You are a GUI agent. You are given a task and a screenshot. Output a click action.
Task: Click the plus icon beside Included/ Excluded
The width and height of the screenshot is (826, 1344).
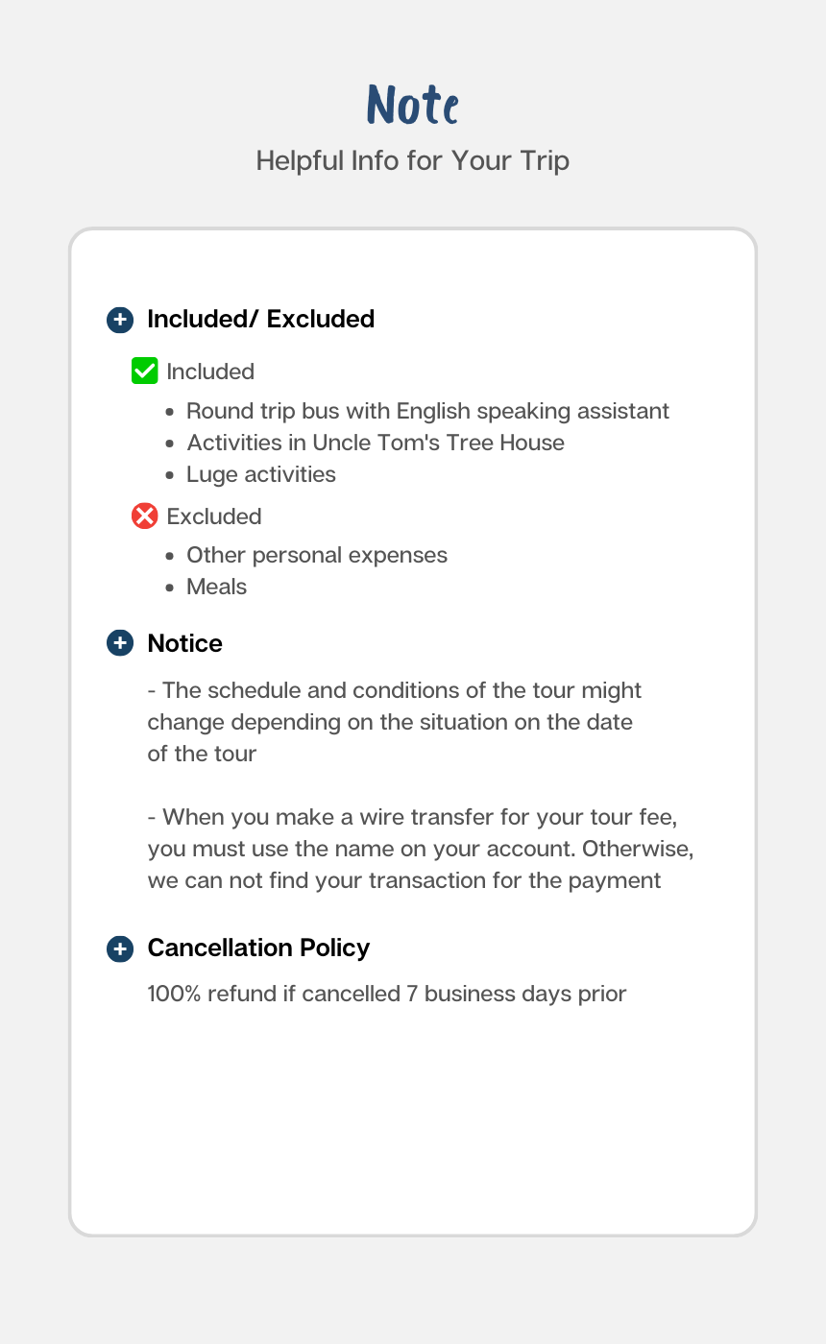pyautogui.click(x=119, y=320)
